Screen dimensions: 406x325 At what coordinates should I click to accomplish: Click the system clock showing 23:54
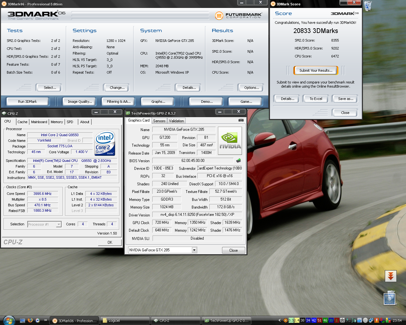click(x=397, y=321)
